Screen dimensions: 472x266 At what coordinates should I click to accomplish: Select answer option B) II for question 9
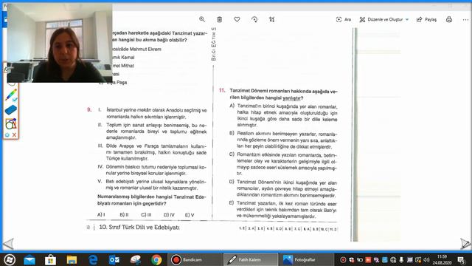[124, 214]
